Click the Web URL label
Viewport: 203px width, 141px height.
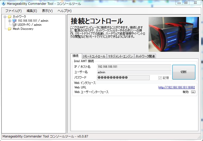click(80, 87)
